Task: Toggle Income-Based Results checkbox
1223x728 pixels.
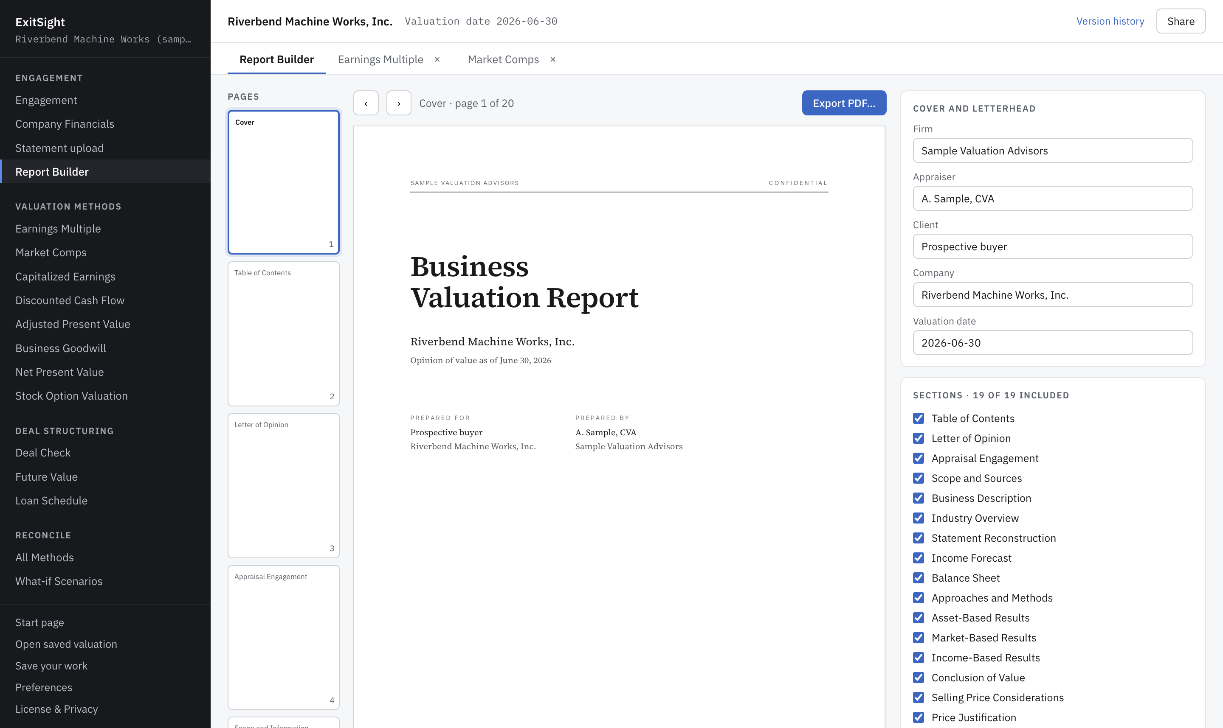Action: point(919,658)
